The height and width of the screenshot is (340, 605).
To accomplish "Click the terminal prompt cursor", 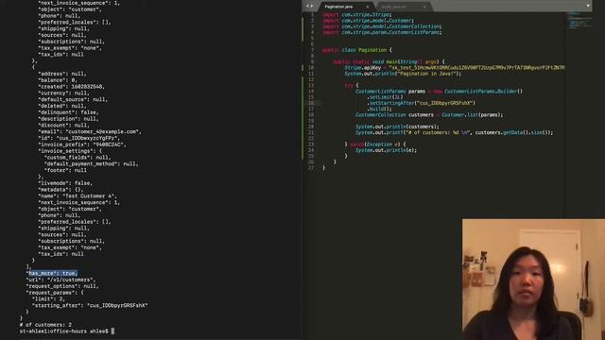I will (112, 331).
